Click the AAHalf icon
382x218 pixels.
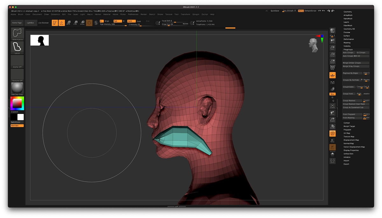(332, 61)
